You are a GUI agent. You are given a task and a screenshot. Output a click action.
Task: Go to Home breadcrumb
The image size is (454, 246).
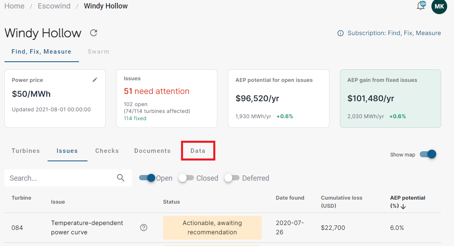point(14,6)
